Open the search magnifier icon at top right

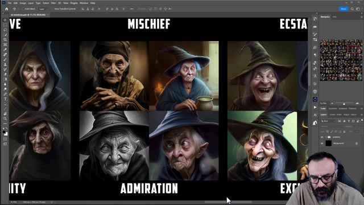(x=352, y=9)
